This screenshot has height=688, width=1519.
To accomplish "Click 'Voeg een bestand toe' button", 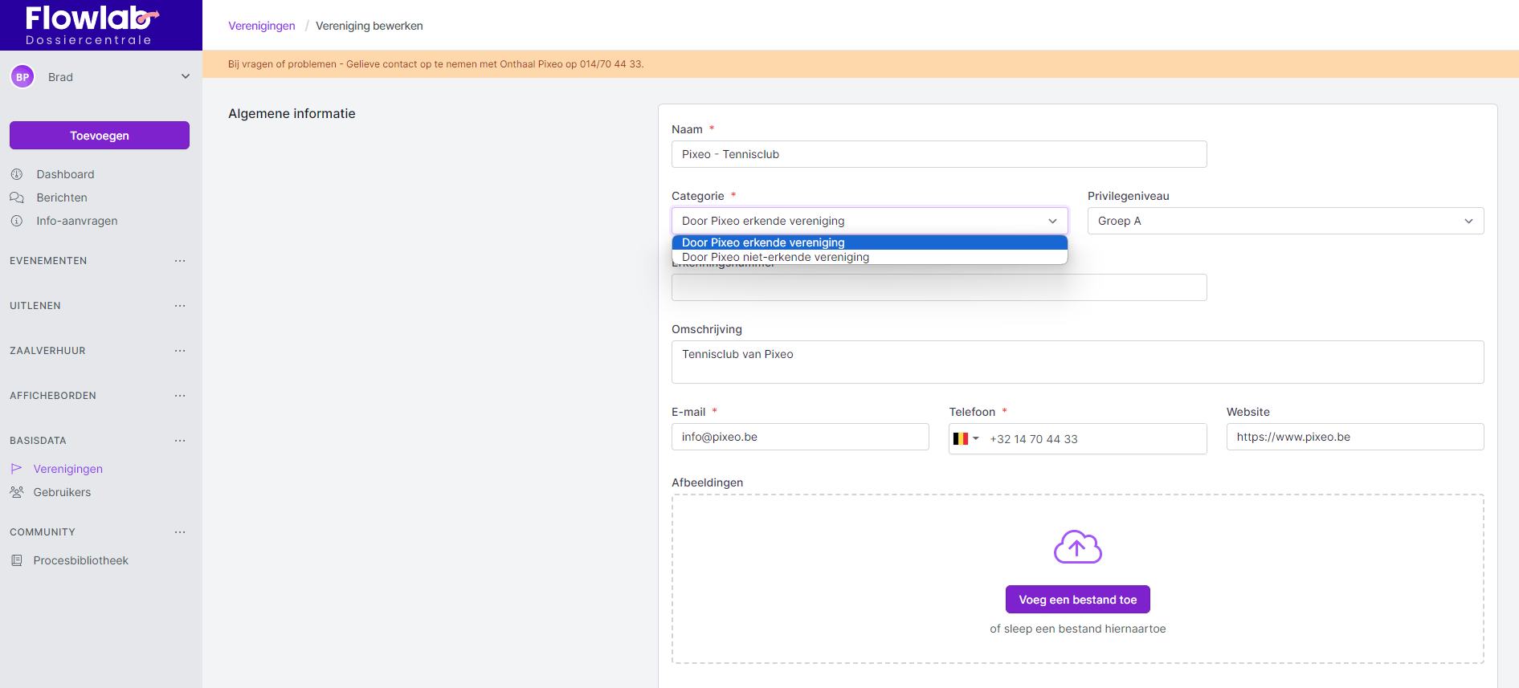I will [1077, 600].
